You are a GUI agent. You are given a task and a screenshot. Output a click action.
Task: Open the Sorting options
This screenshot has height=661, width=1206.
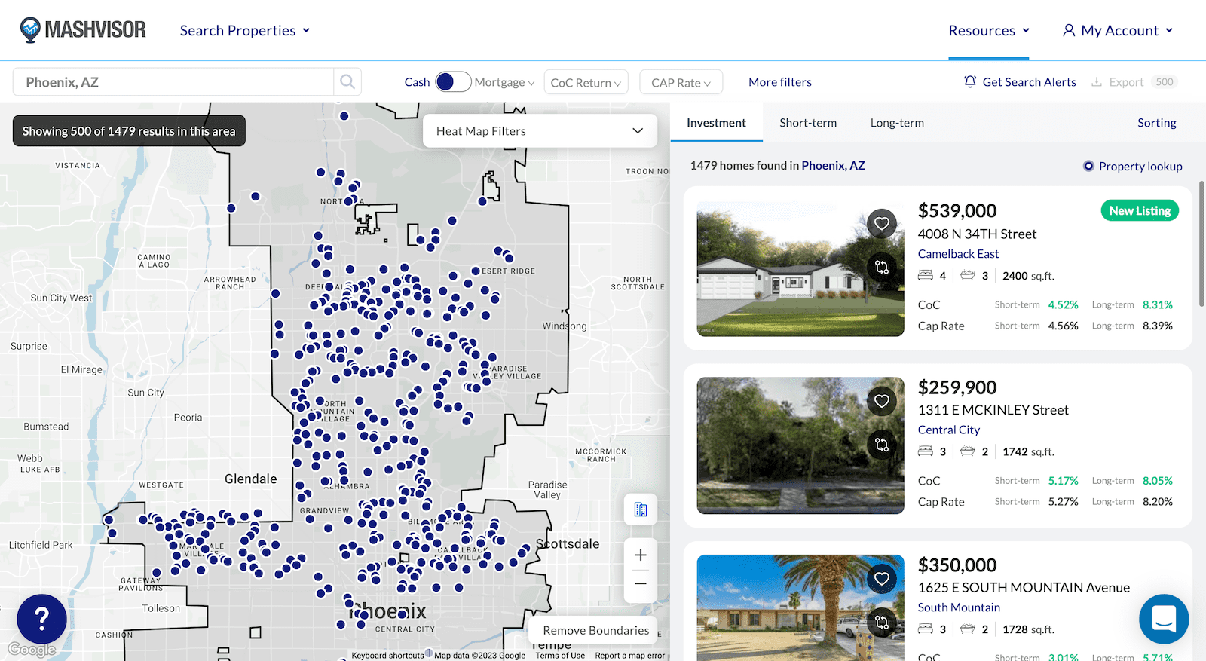click(1157, 123)
